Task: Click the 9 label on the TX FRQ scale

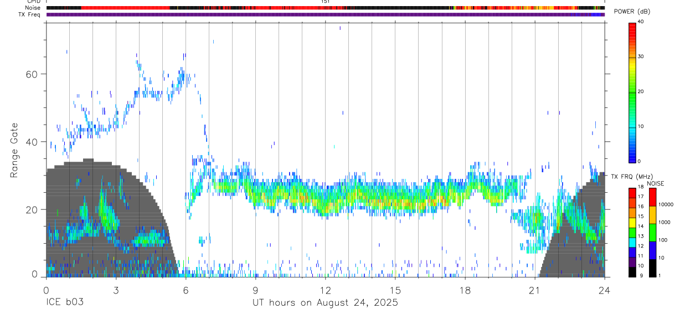Action: pos(640,276)
